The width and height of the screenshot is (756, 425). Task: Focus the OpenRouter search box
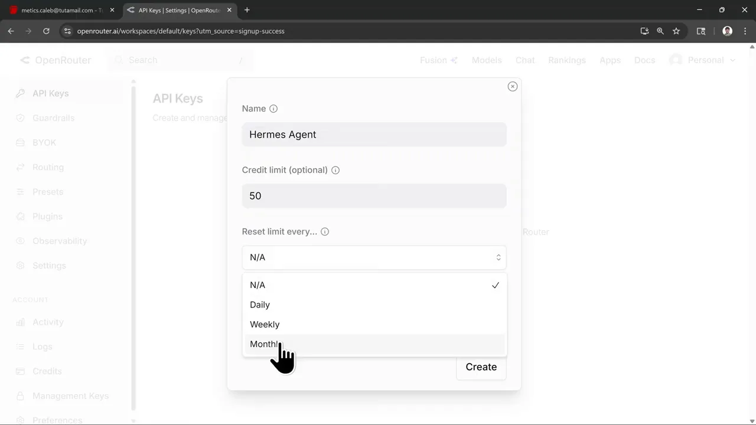(180, 60)
